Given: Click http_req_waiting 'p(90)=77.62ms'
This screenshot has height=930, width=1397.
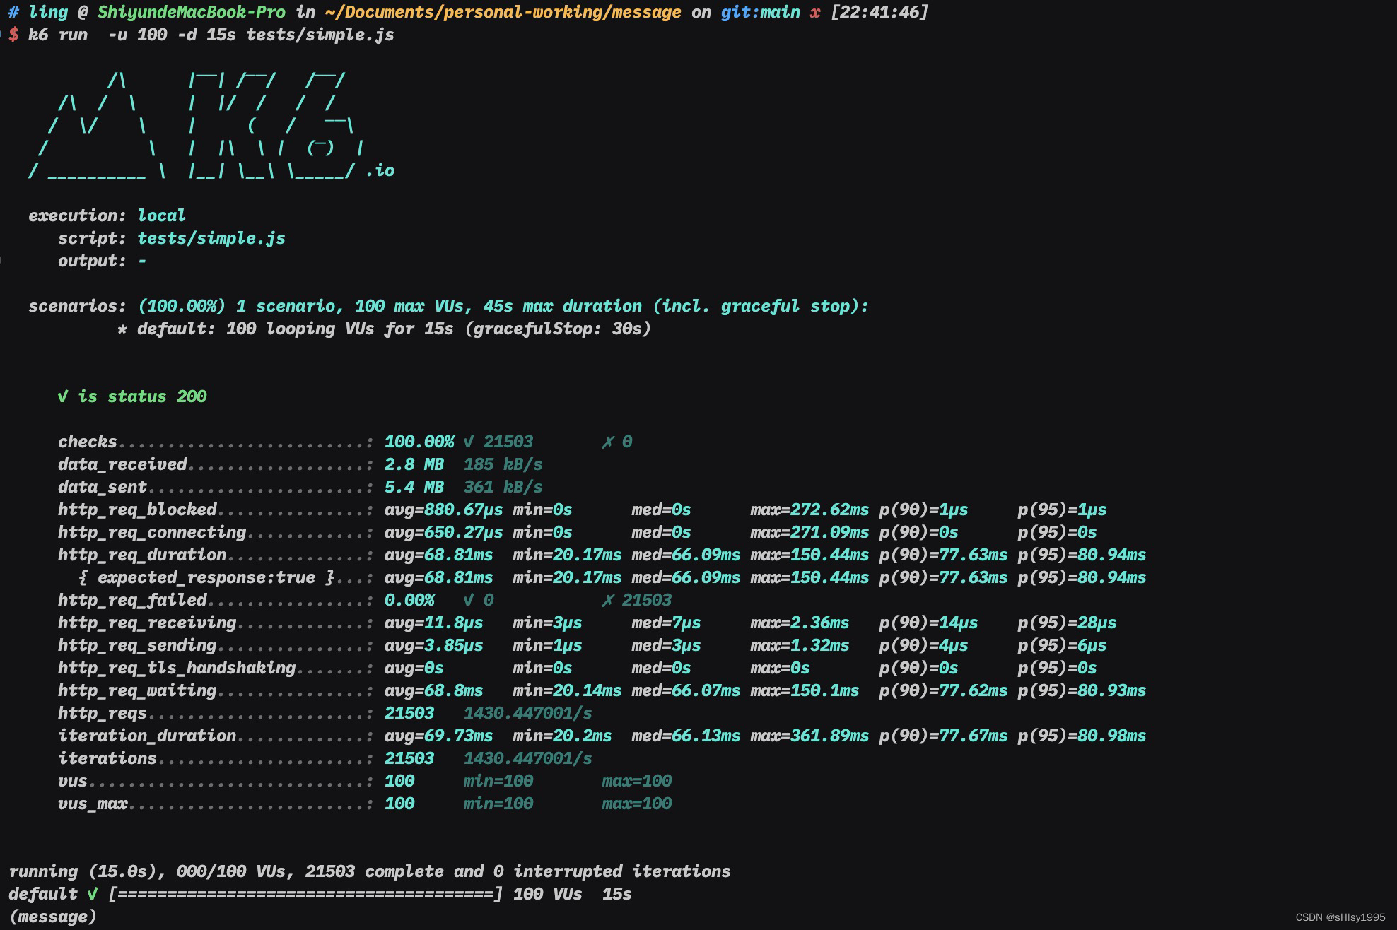Looking at the screenshot, I should (943, 690).
